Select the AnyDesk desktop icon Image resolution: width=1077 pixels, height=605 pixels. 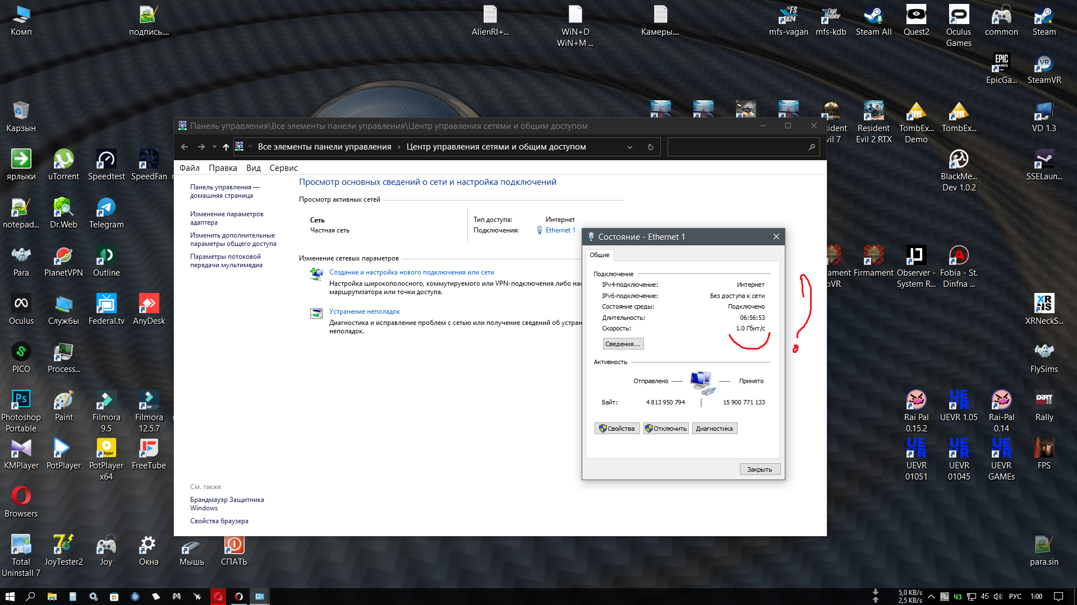click(149, 309)
